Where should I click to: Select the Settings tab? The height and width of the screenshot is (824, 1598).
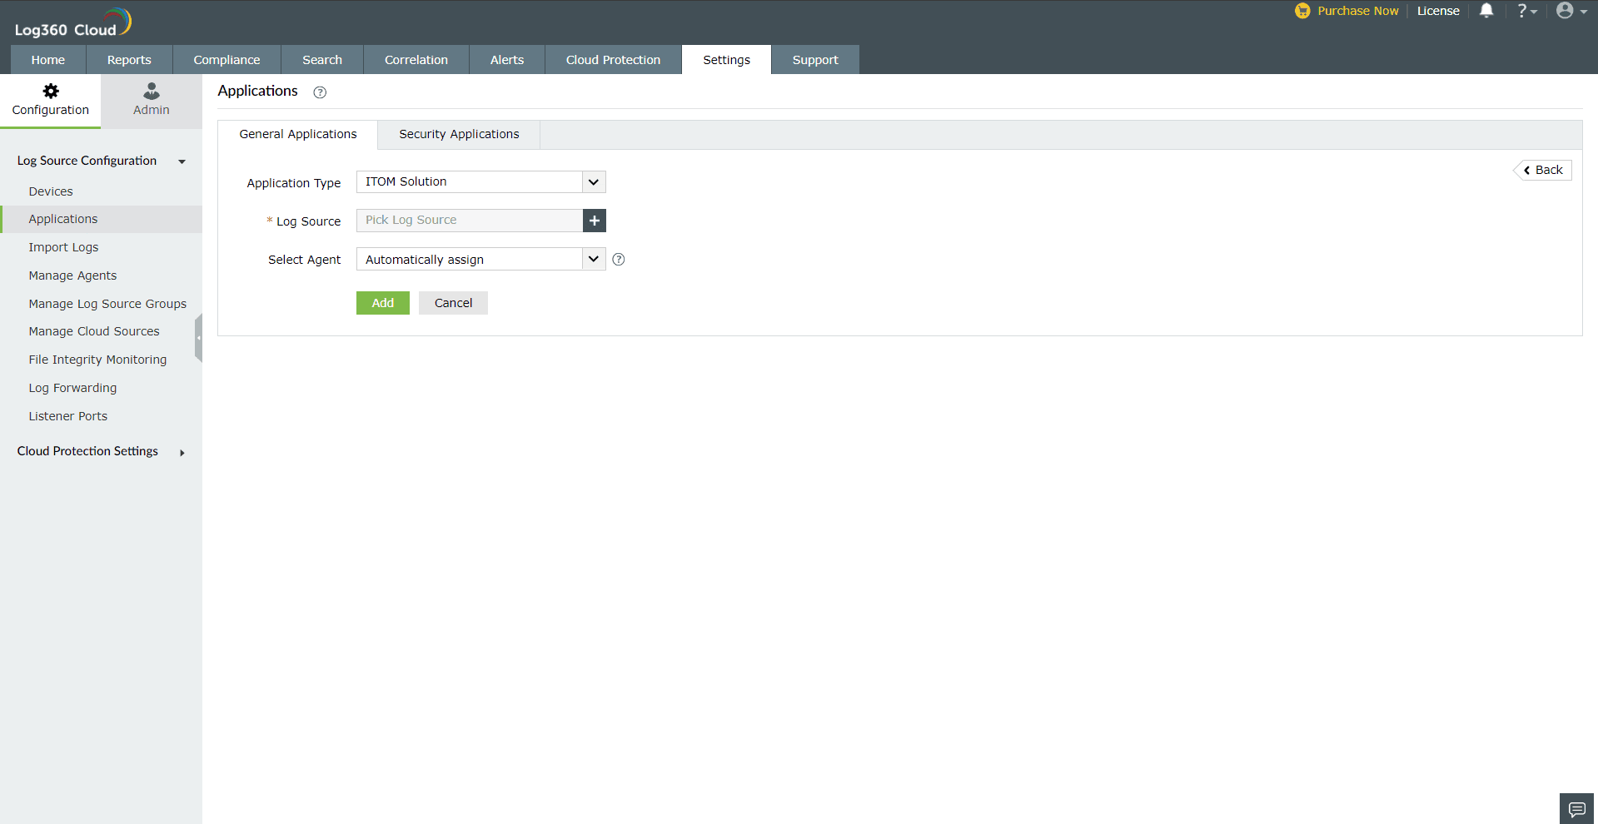[726, 60]
